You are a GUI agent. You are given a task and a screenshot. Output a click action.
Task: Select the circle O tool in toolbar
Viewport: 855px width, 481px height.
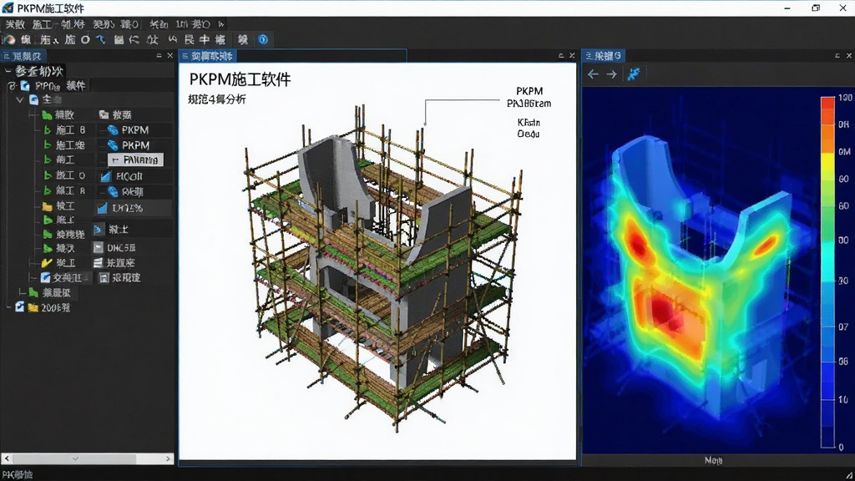86,40
